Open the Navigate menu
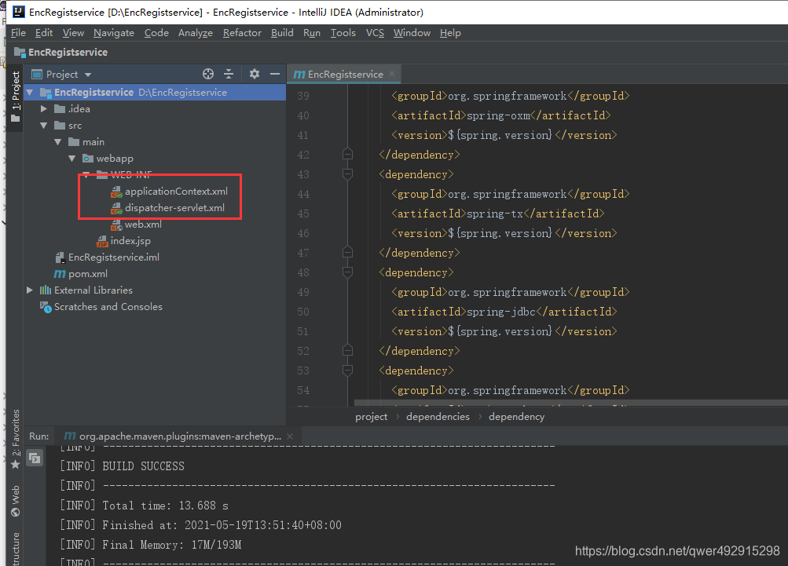Viewport: 788px width, 566px height. tap(114, 33)
